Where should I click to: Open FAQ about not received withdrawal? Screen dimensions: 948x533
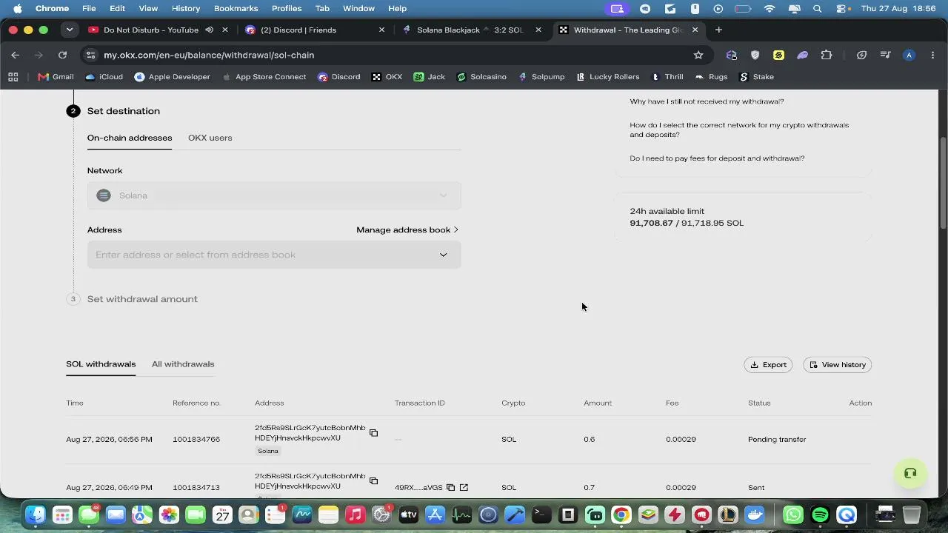(x=707, y=101)
